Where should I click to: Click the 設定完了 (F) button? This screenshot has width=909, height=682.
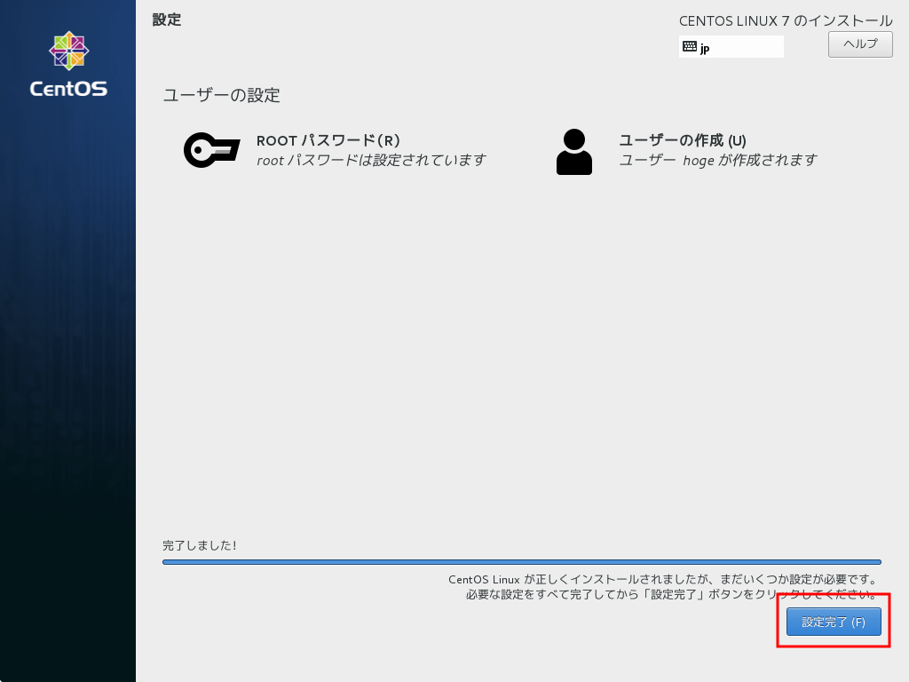click(x=834, y=622)
